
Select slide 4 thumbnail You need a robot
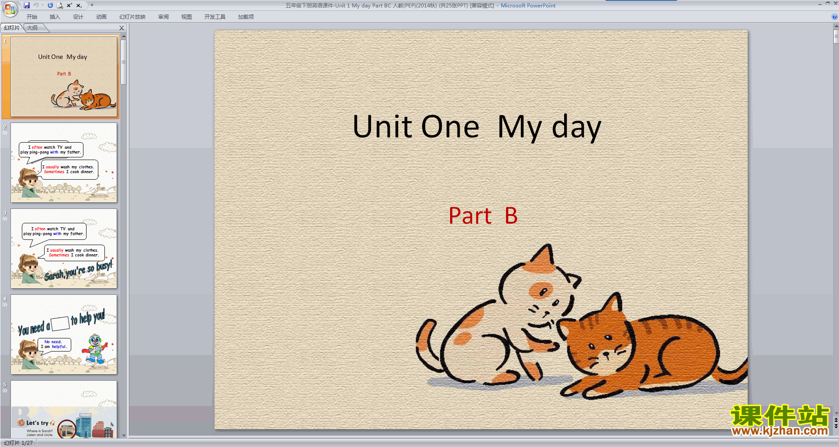click(x=64, y=334)
